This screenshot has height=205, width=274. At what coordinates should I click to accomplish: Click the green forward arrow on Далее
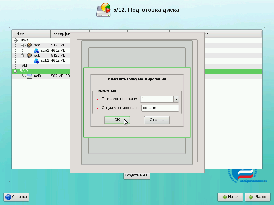[x=251, y=197]
